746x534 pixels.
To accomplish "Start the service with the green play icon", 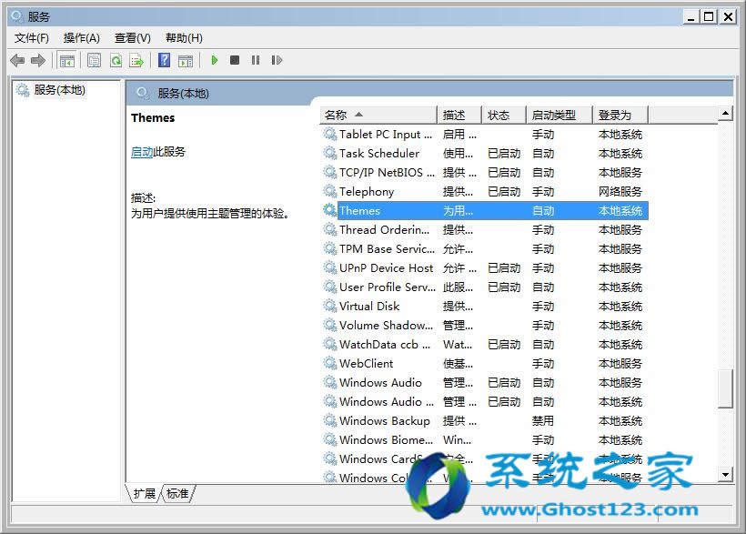I will click(x=213, y=60).
